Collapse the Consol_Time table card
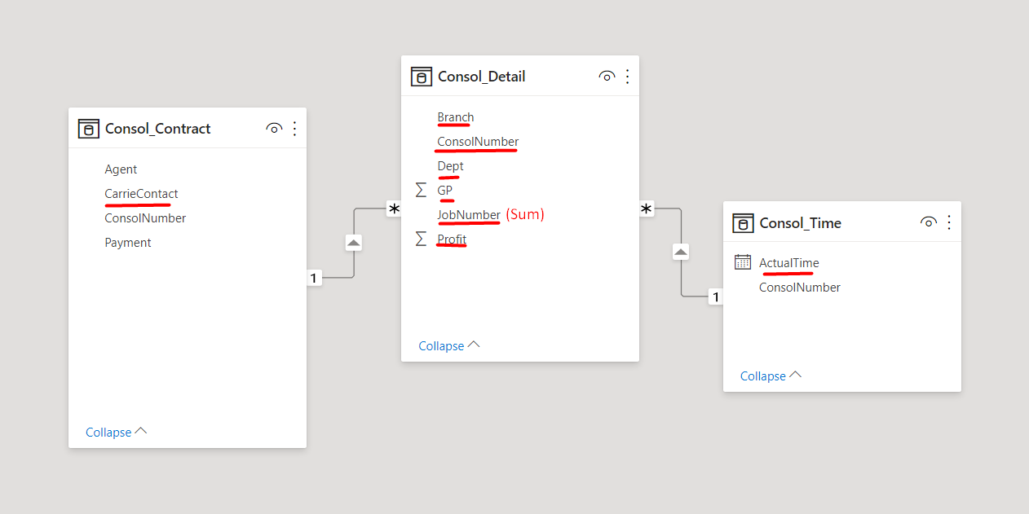This screenshot has height=514, width=1029. click(771, 376)
